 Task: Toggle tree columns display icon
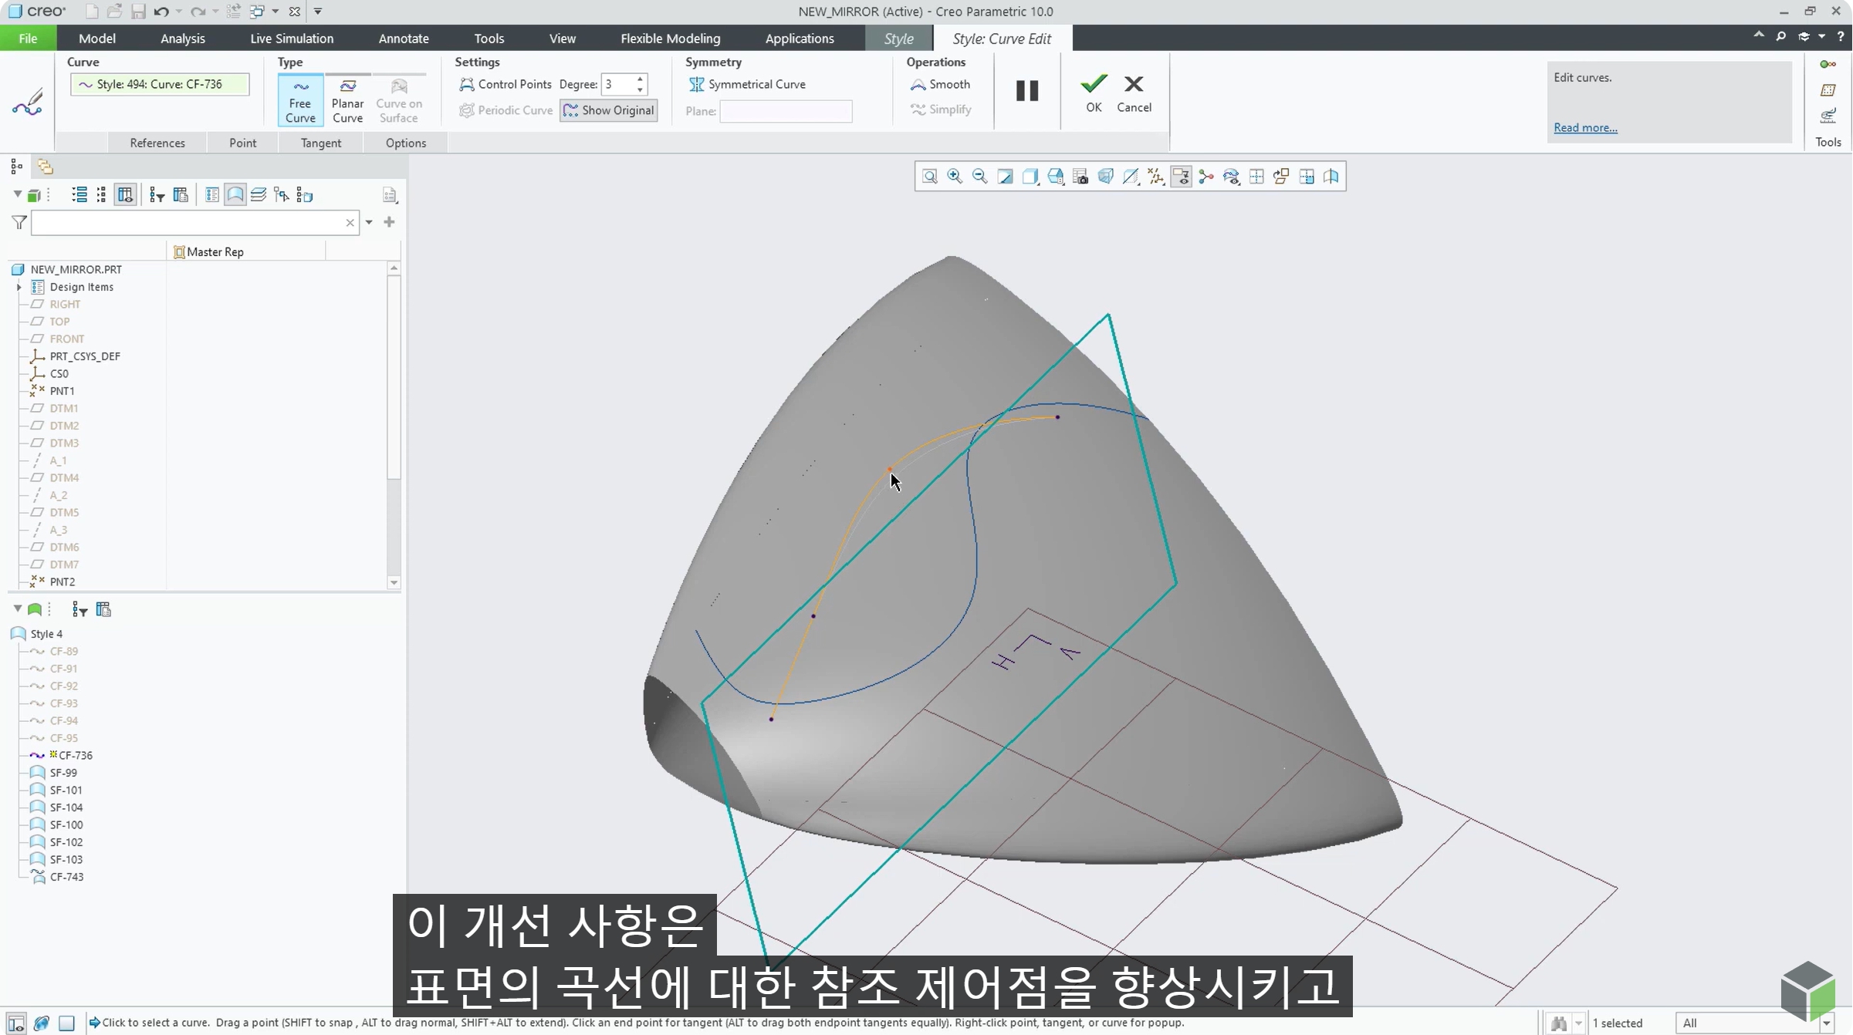[x=125, y=195]
